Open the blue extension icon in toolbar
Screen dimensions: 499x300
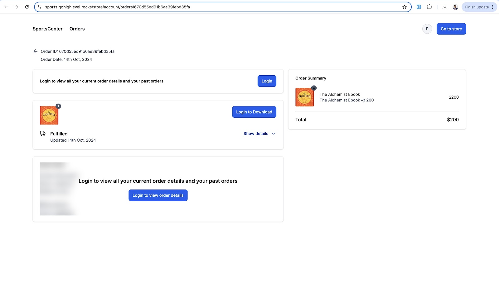419,7
